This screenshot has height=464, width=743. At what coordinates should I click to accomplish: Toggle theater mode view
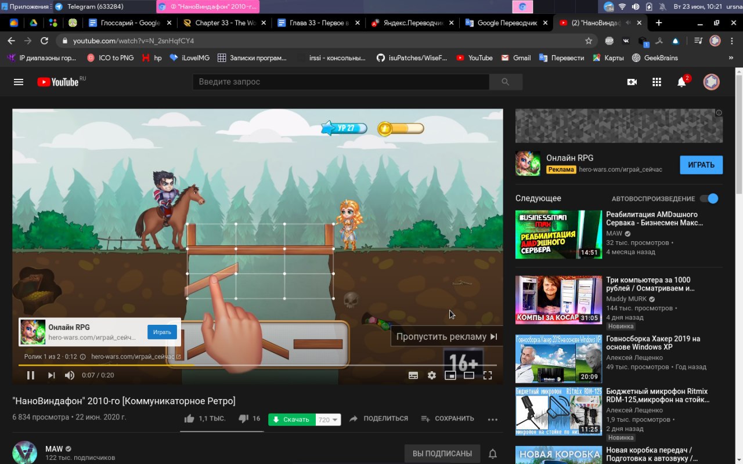click(469, 375)
